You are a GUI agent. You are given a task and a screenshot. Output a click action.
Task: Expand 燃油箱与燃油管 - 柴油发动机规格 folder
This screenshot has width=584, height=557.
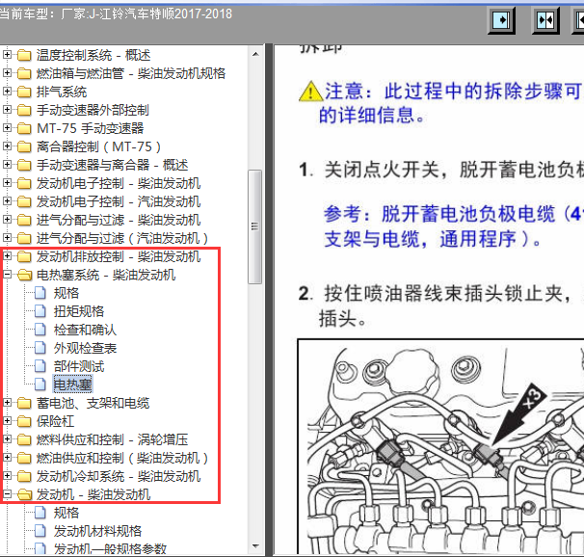[x=7, y=73]
